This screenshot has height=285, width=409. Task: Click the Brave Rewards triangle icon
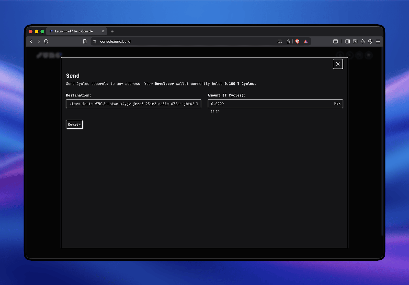(x=306, y=41)
